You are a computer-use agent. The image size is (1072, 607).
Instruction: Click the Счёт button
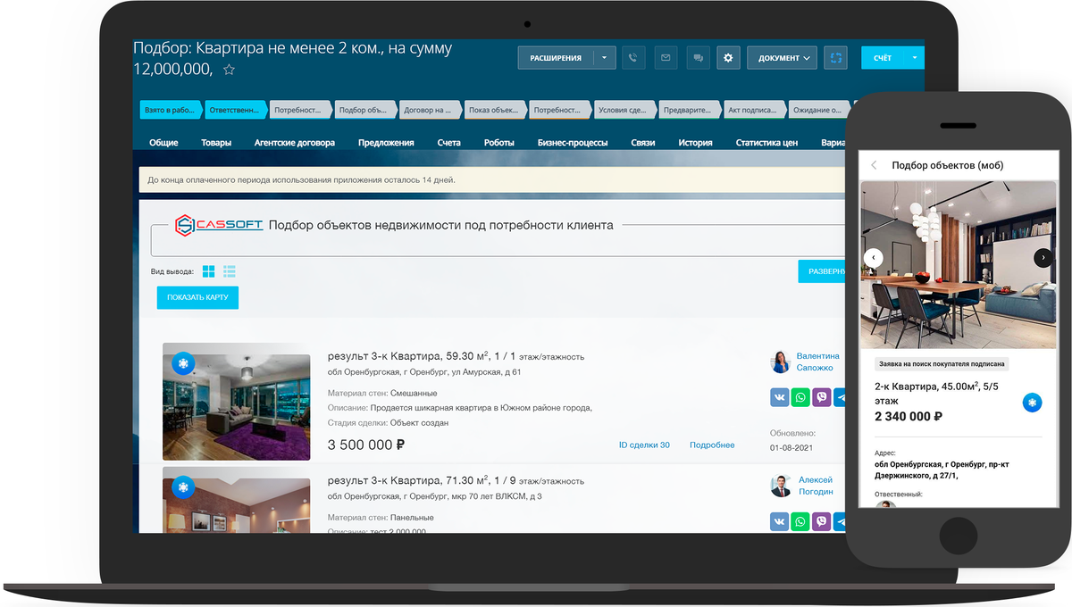[x=883, y=58]
